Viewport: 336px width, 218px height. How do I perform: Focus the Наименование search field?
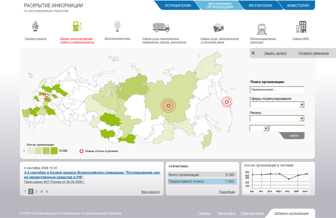(277, 90)
